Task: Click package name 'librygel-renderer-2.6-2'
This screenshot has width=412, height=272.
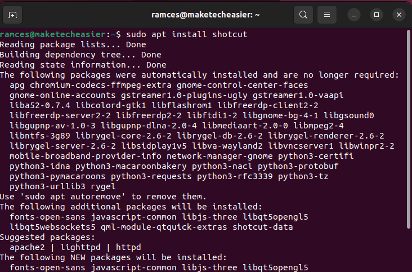Action: (326, 136)
